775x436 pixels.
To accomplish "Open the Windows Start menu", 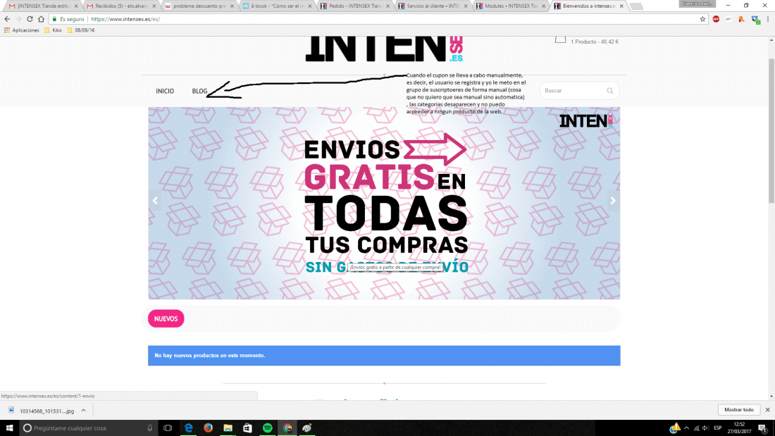I will pos(9,428).
